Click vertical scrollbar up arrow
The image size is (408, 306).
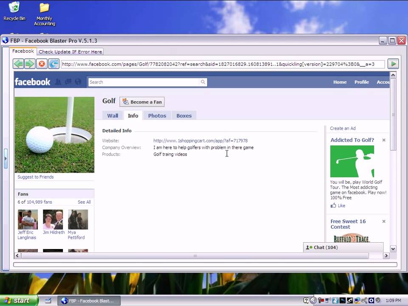click(x=393, y=75)
